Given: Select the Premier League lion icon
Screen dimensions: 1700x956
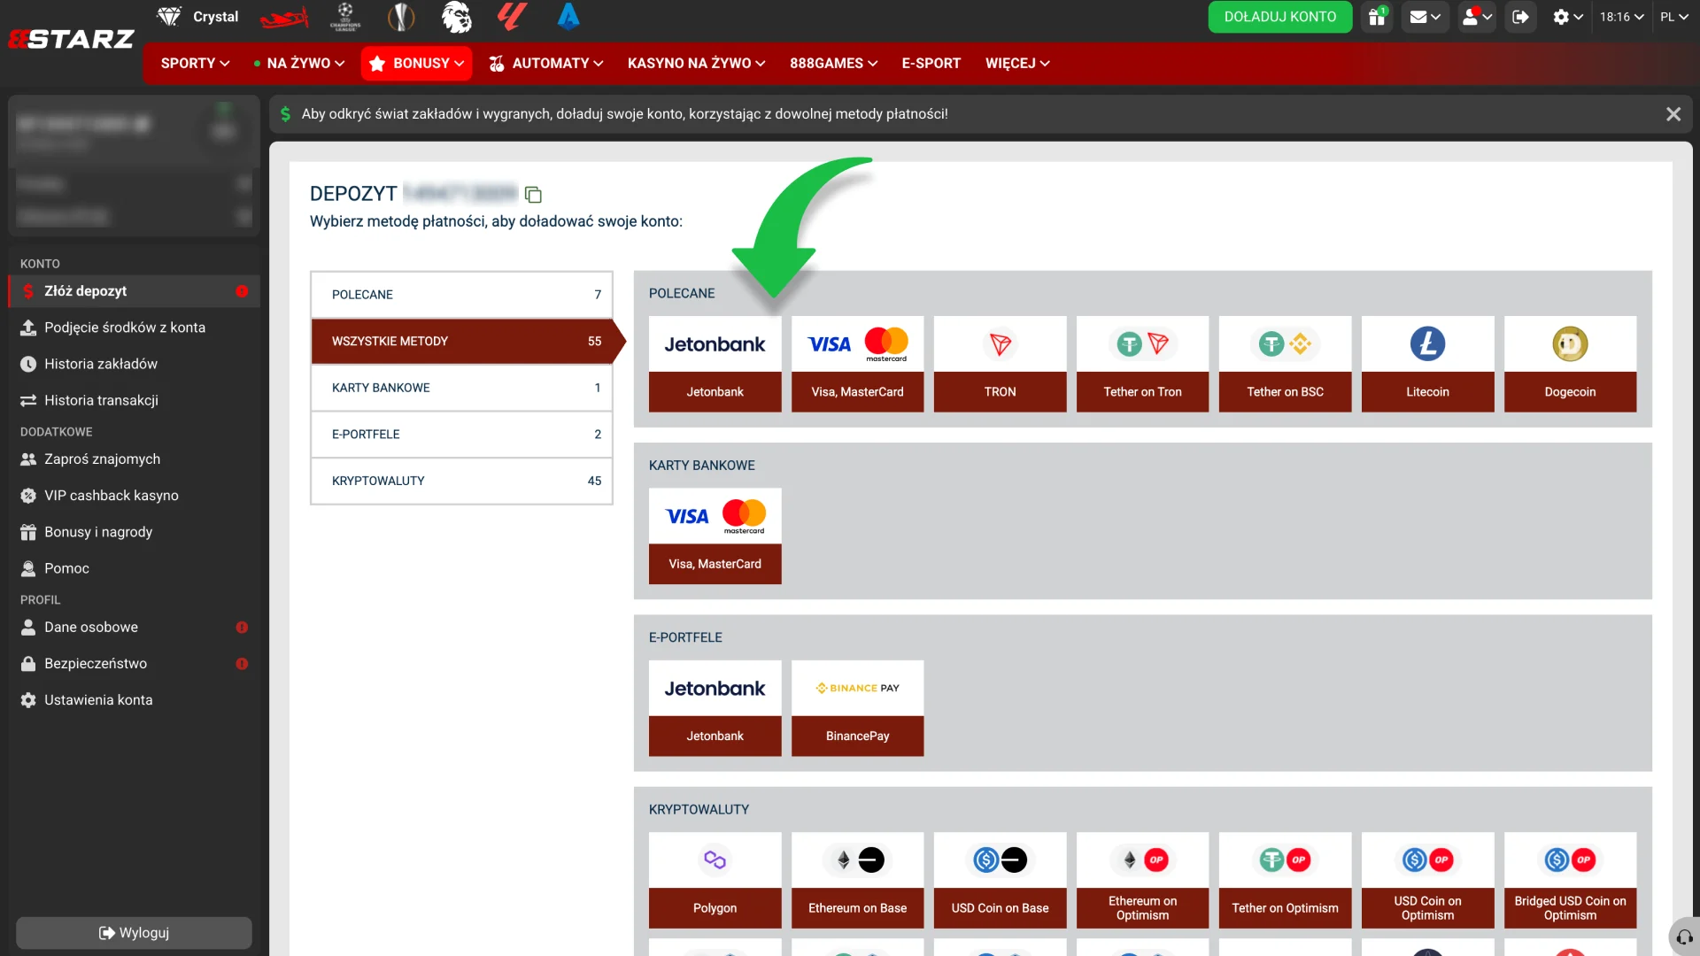Looking at the screenshot, I should pos(457,17).
